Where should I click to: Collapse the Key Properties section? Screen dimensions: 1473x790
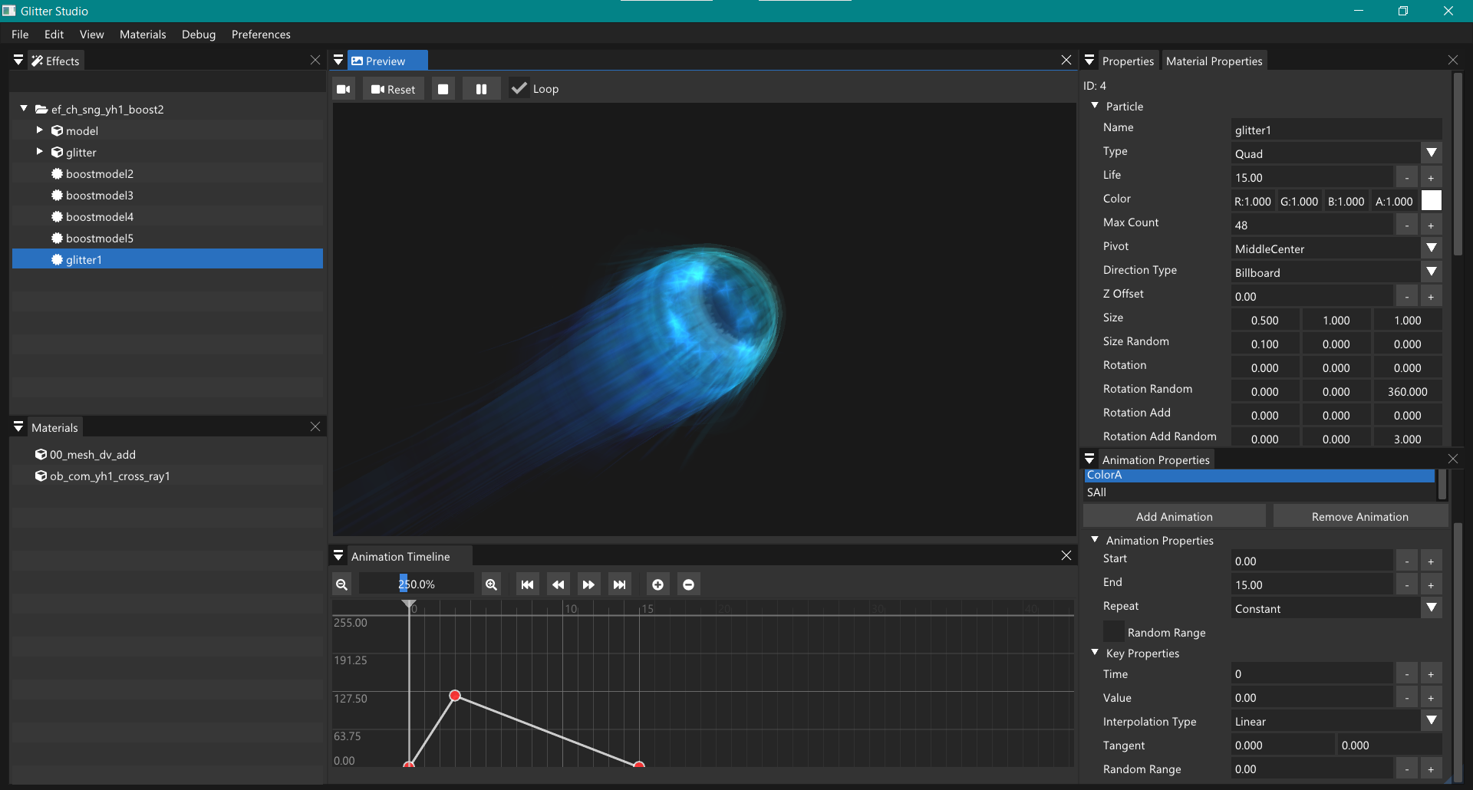[x=1095, y=653]
